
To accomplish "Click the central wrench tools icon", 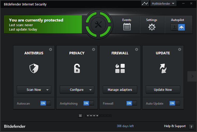I will pos(98,25).
